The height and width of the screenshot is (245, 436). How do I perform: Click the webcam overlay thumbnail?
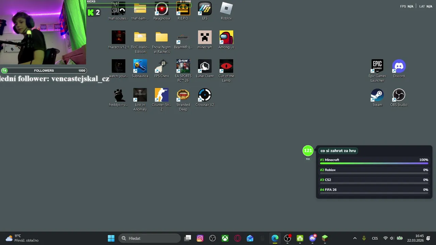pyautogui.click(x=43, y=32)
